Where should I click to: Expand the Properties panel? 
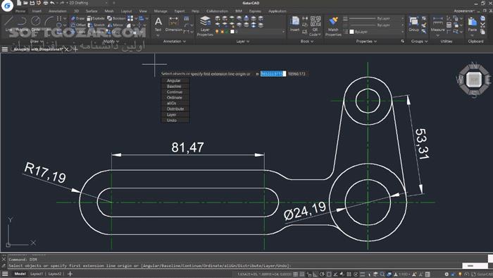[x=366, y=41]
